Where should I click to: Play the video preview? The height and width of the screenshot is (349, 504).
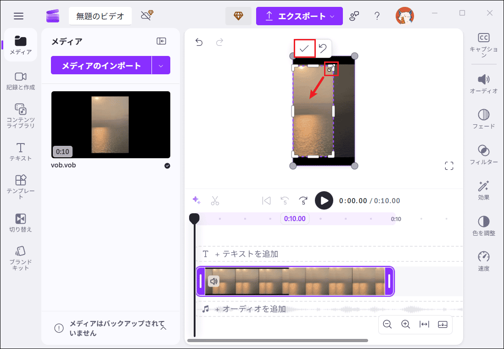[x=324, y=200]
